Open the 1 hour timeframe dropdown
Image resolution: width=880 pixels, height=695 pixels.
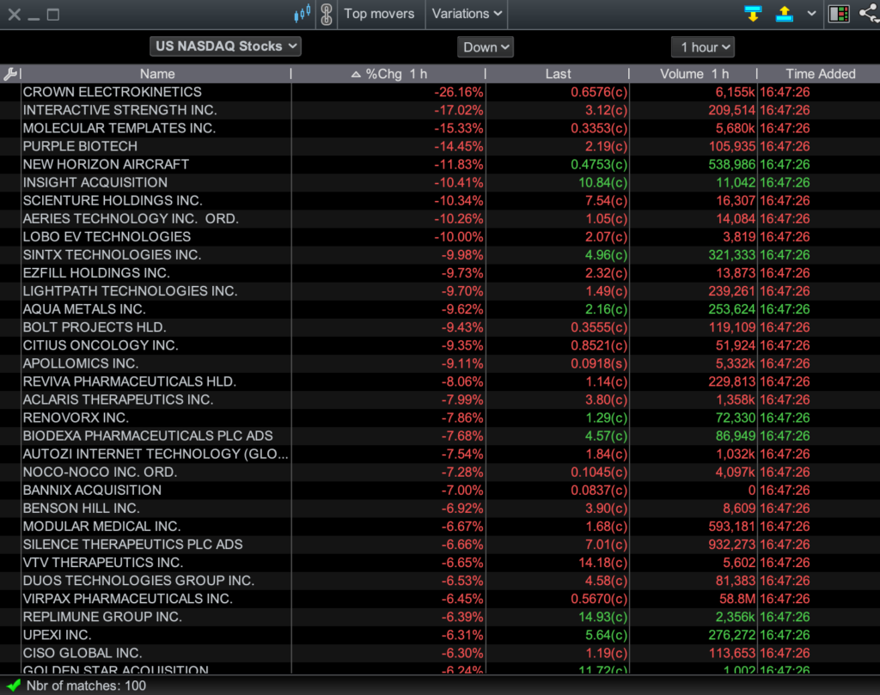[703, 47]
